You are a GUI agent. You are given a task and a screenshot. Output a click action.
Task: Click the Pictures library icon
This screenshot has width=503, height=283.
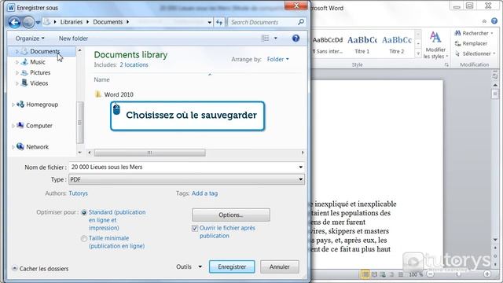[24, 72]
